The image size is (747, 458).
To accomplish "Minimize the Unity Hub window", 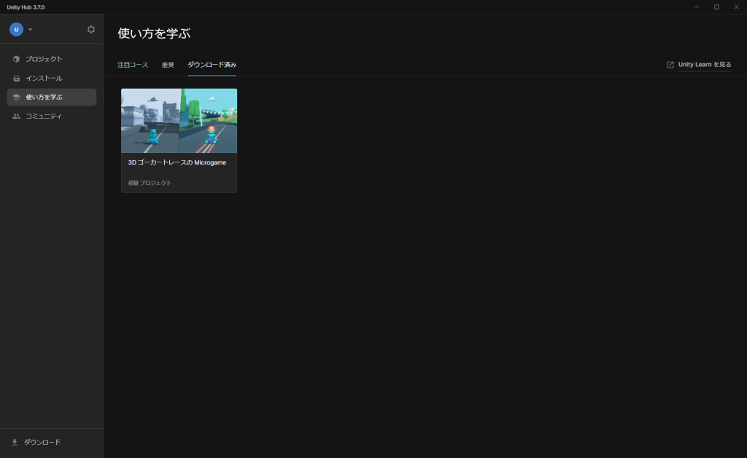I will click(x=697, y=7).
